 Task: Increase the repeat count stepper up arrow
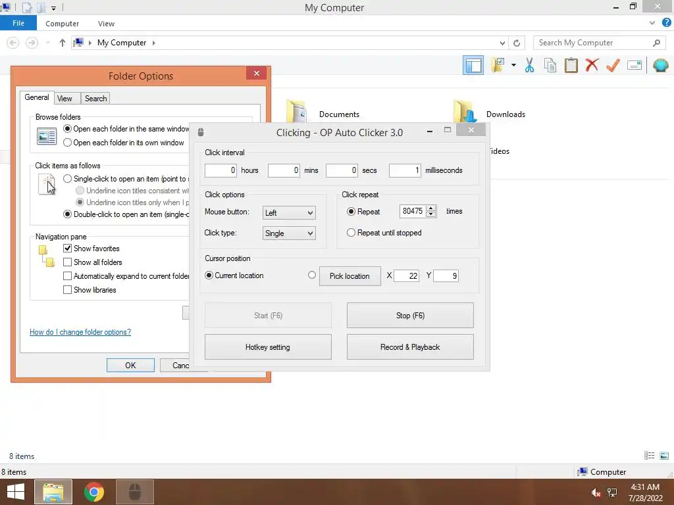[430, 208]
